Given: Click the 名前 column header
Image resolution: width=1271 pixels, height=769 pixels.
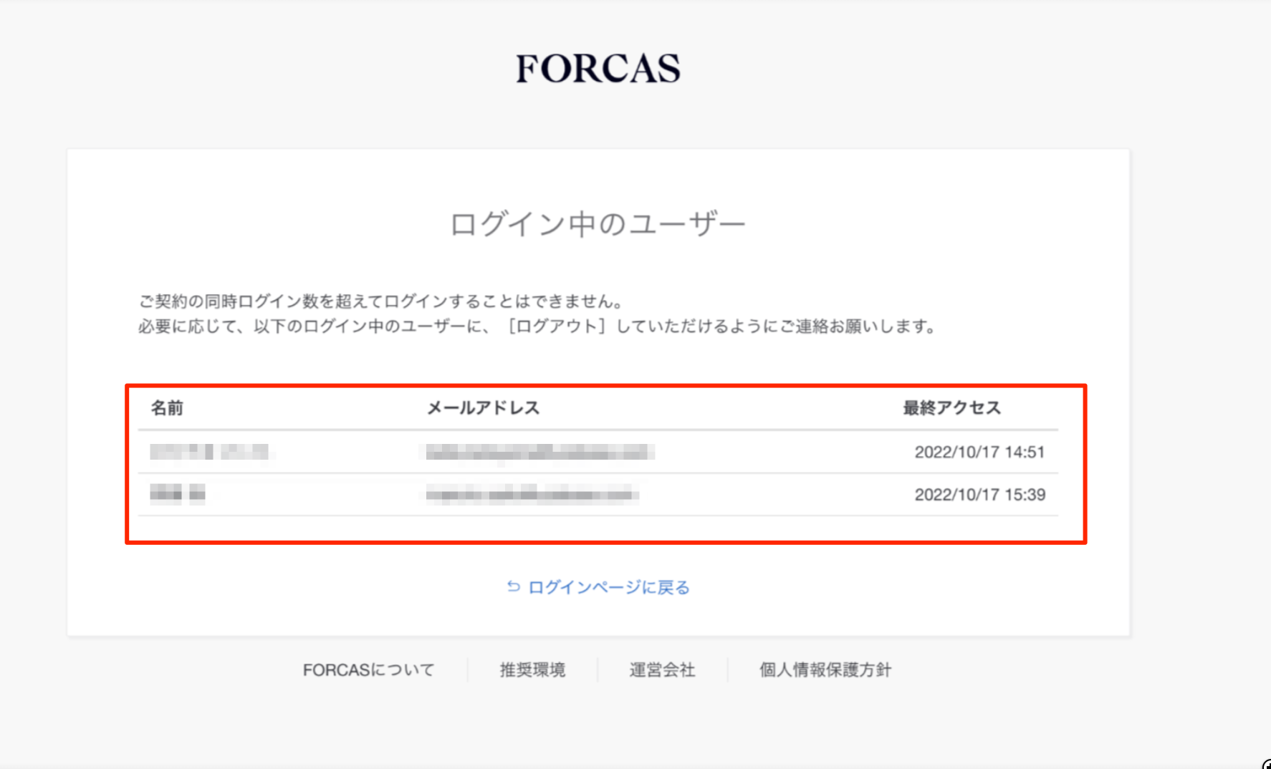Looking at the screenshot, I should (x=167, y=408).
